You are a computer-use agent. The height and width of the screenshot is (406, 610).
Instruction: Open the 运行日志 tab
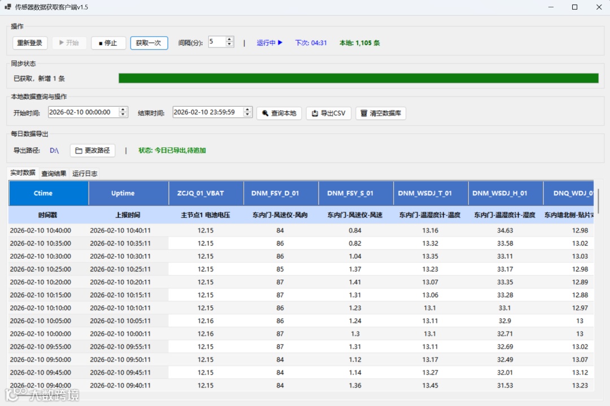pyautogui.click(x=85, y=173)
